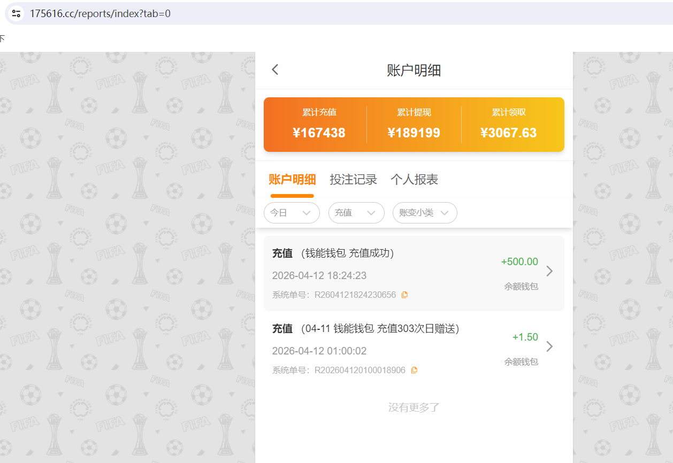Click the 累计领取 amount ¥3067.63
The image size is (673, 463).
coord(508,133)
